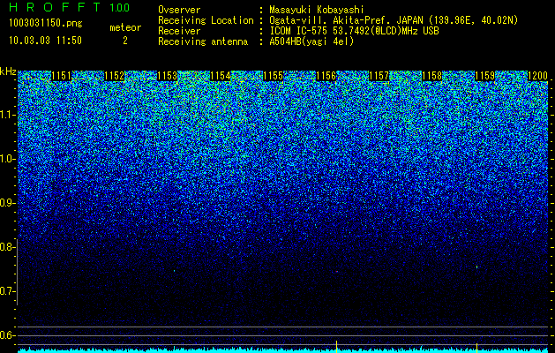Click the 0.8 frequency axis label
This screenshot has width=555, height=353.
[7, 247]
